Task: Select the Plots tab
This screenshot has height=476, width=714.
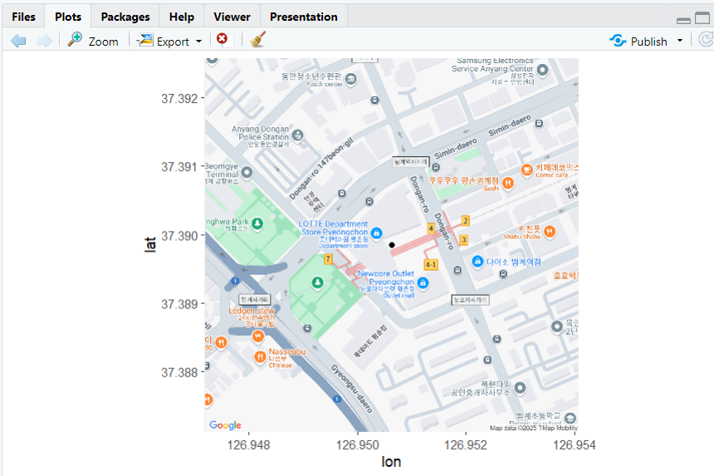Action: tap(68, 17)
